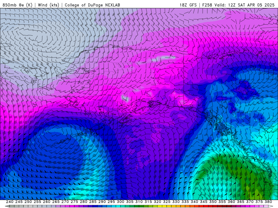This screenshot has height=208, width=278.
Task: Click the 325 value on the color scale
Action: pos(167,202)
